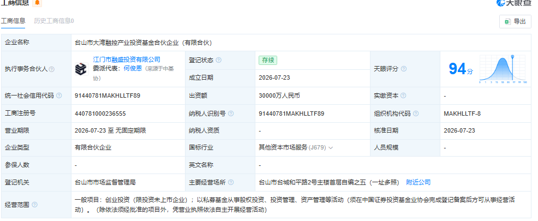Click help icon beside 组织机构代码
This screenshot has height=221, width=538.
click(x=416, y=114)
